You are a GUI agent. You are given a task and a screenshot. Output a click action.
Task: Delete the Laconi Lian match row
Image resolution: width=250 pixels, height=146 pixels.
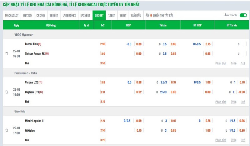click(x=7, y=54)
